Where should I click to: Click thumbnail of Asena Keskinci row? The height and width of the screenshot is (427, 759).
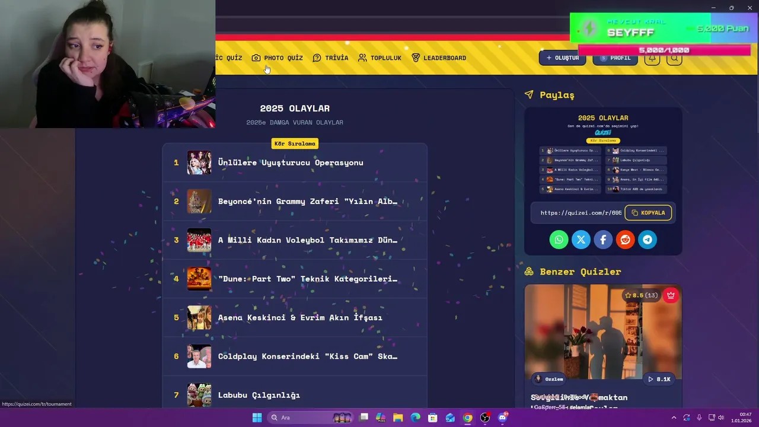[x=199, y=317]
